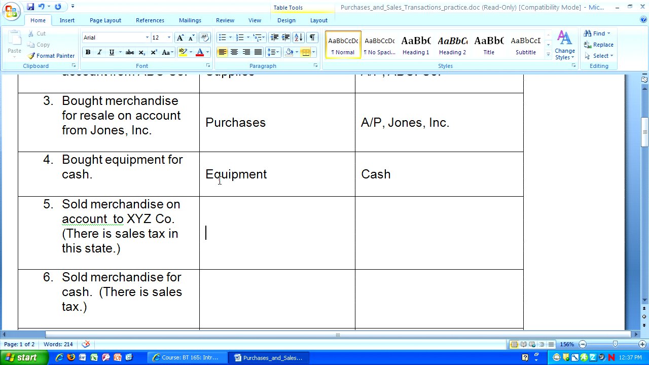Click the yellow text highlight color button
Viewport: 649px width, 365px height.
pos(183,52)
